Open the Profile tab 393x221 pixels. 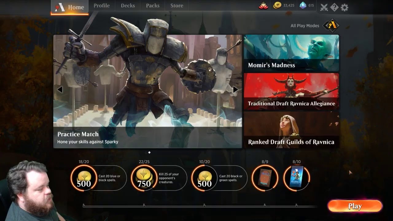coord(102,6)
